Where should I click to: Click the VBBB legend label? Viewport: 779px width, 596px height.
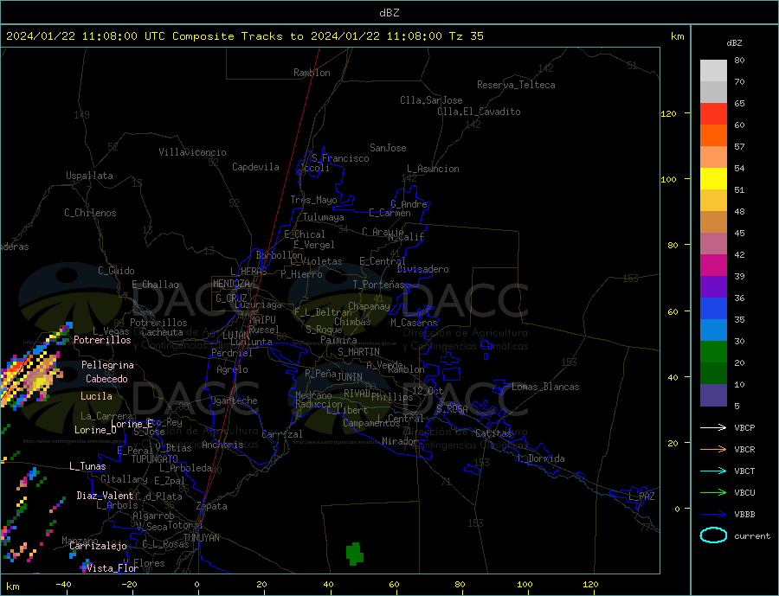pos(744,514)
